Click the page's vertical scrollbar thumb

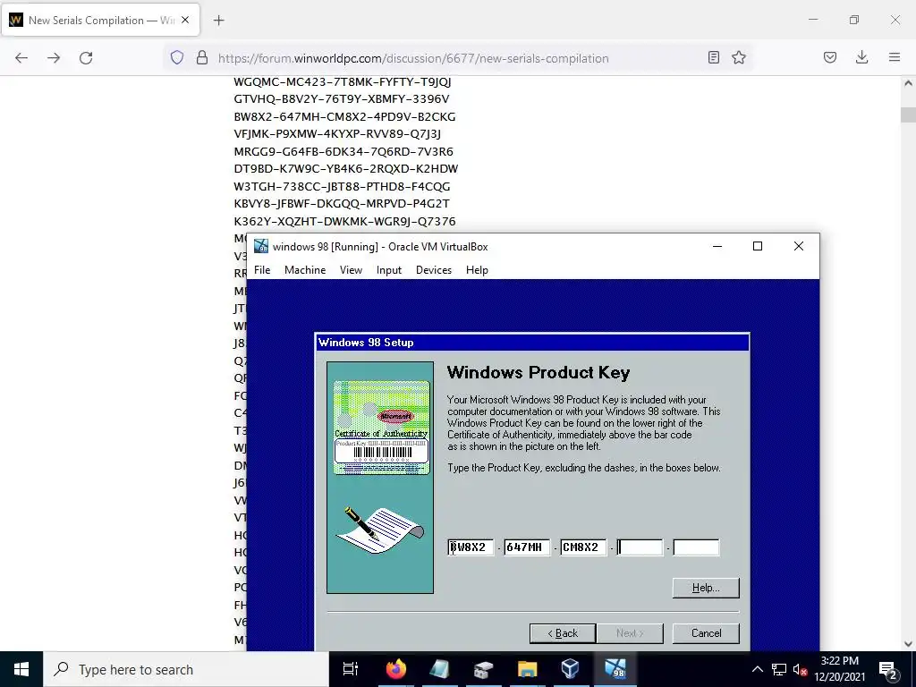[908, 115]
